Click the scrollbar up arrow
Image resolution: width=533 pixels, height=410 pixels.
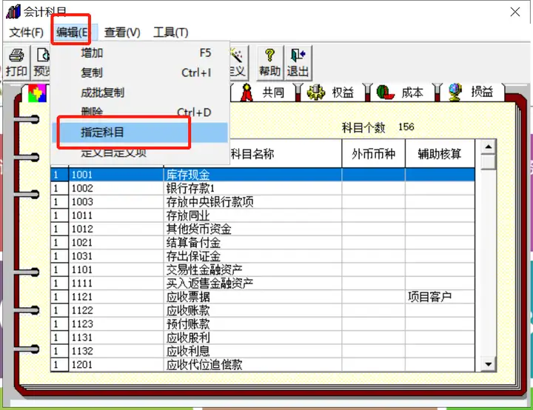[x=489, y=147]
